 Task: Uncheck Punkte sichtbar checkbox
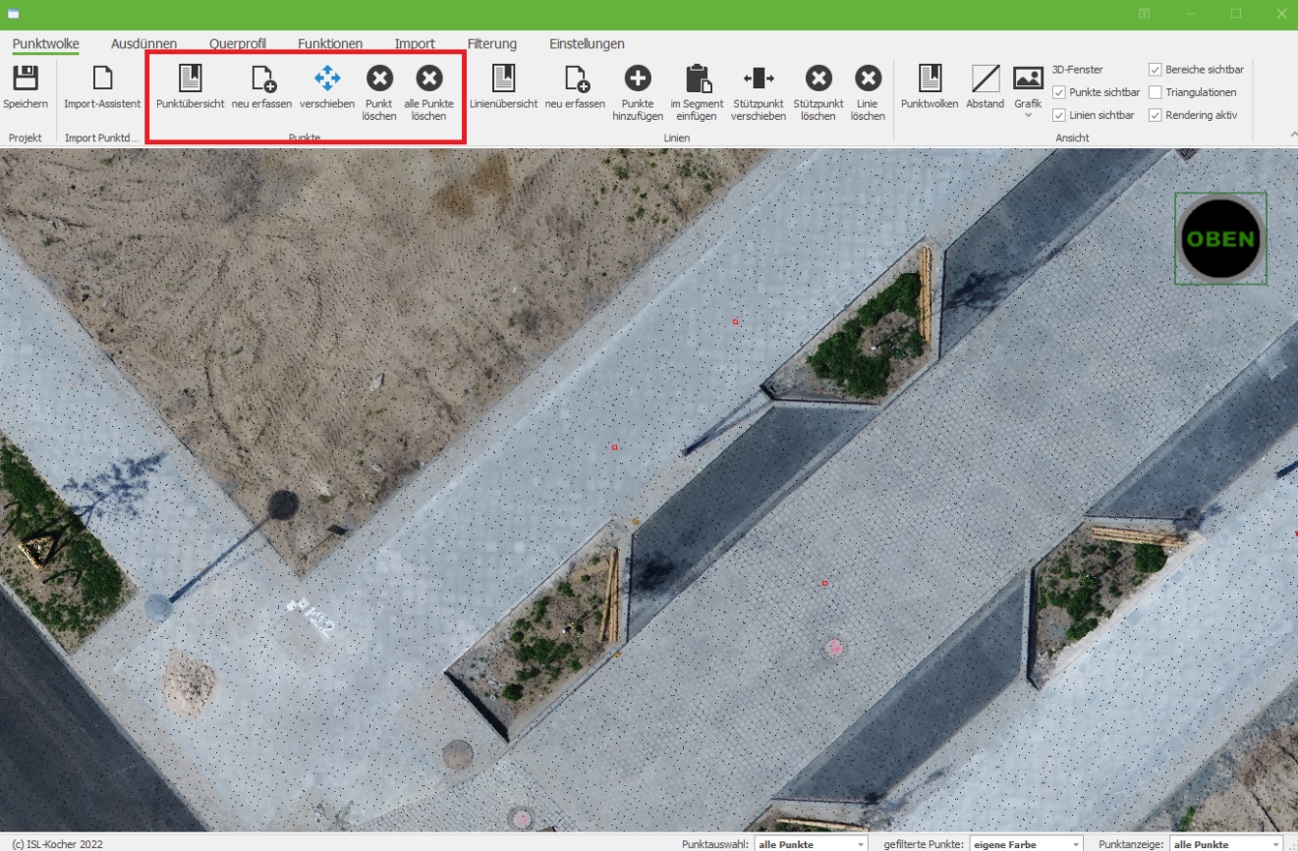point(1058,92)
